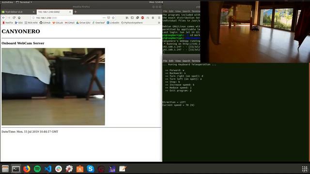Show the Firefox sidebar icon

click(132, 18)
